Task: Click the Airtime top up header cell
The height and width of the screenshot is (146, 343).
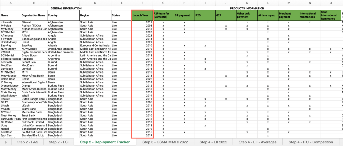Action: (268, 15)
